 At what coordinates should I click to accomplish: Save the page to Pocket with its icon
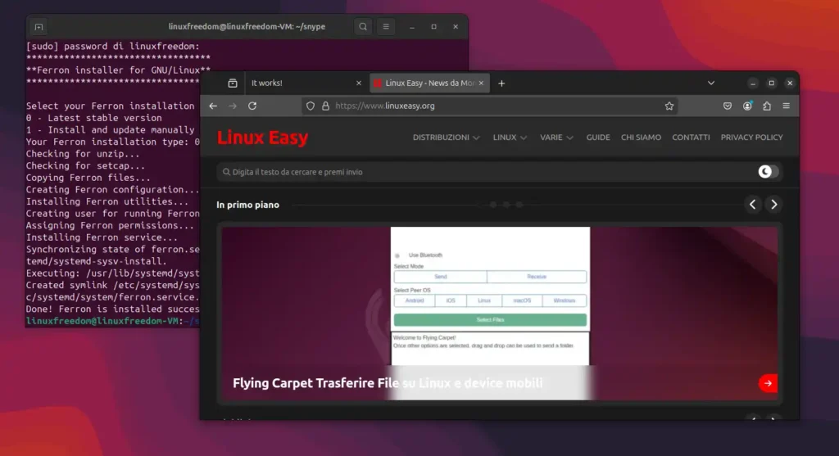pyautogui.click(x=728, y=106)
